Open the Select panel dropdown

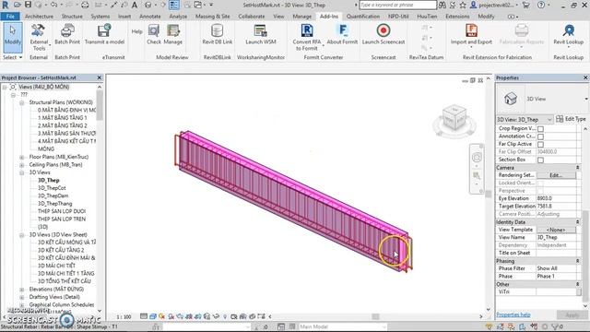12,57
